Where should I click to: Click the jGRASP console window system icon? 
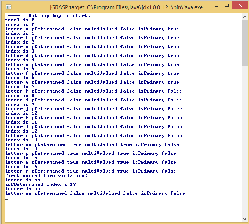point(9,7)
